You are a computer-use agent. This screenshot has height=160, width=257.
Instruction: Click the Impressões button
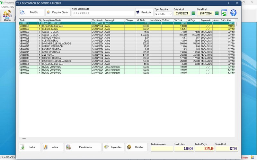(113, 147)
